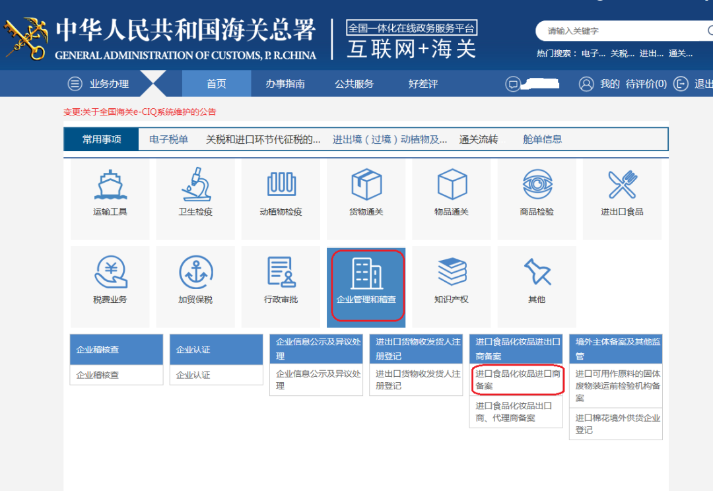This screenshot has width=713, height=491.
Task: Click the 企业稽核查 blue header
Action: [x=116, y=349]
